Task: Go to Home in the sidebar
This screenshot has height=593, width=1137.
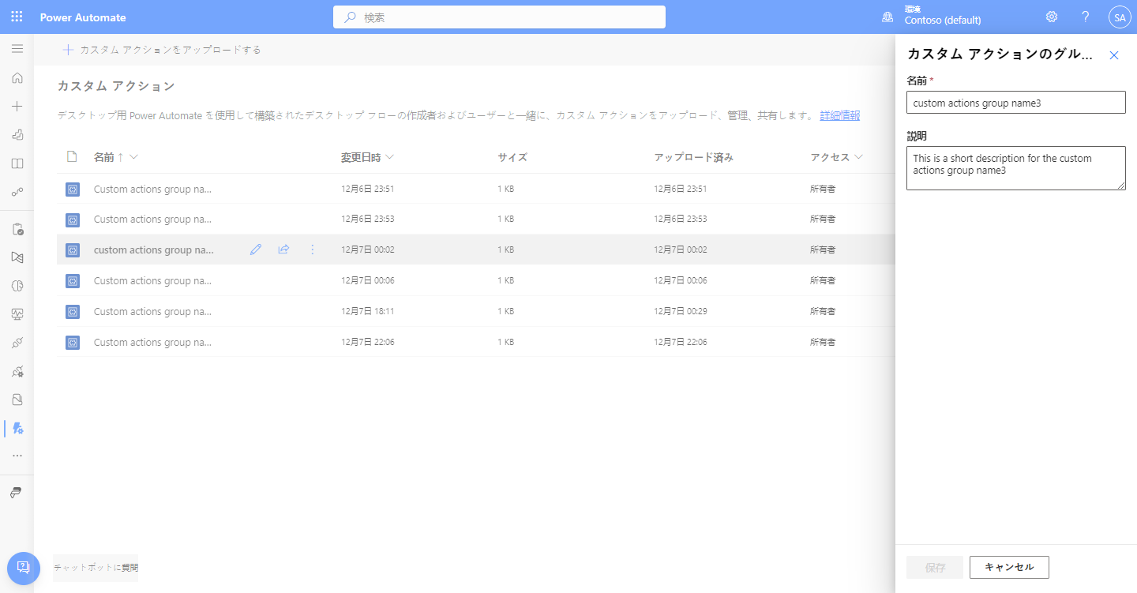Action: [x=17, y=77]
